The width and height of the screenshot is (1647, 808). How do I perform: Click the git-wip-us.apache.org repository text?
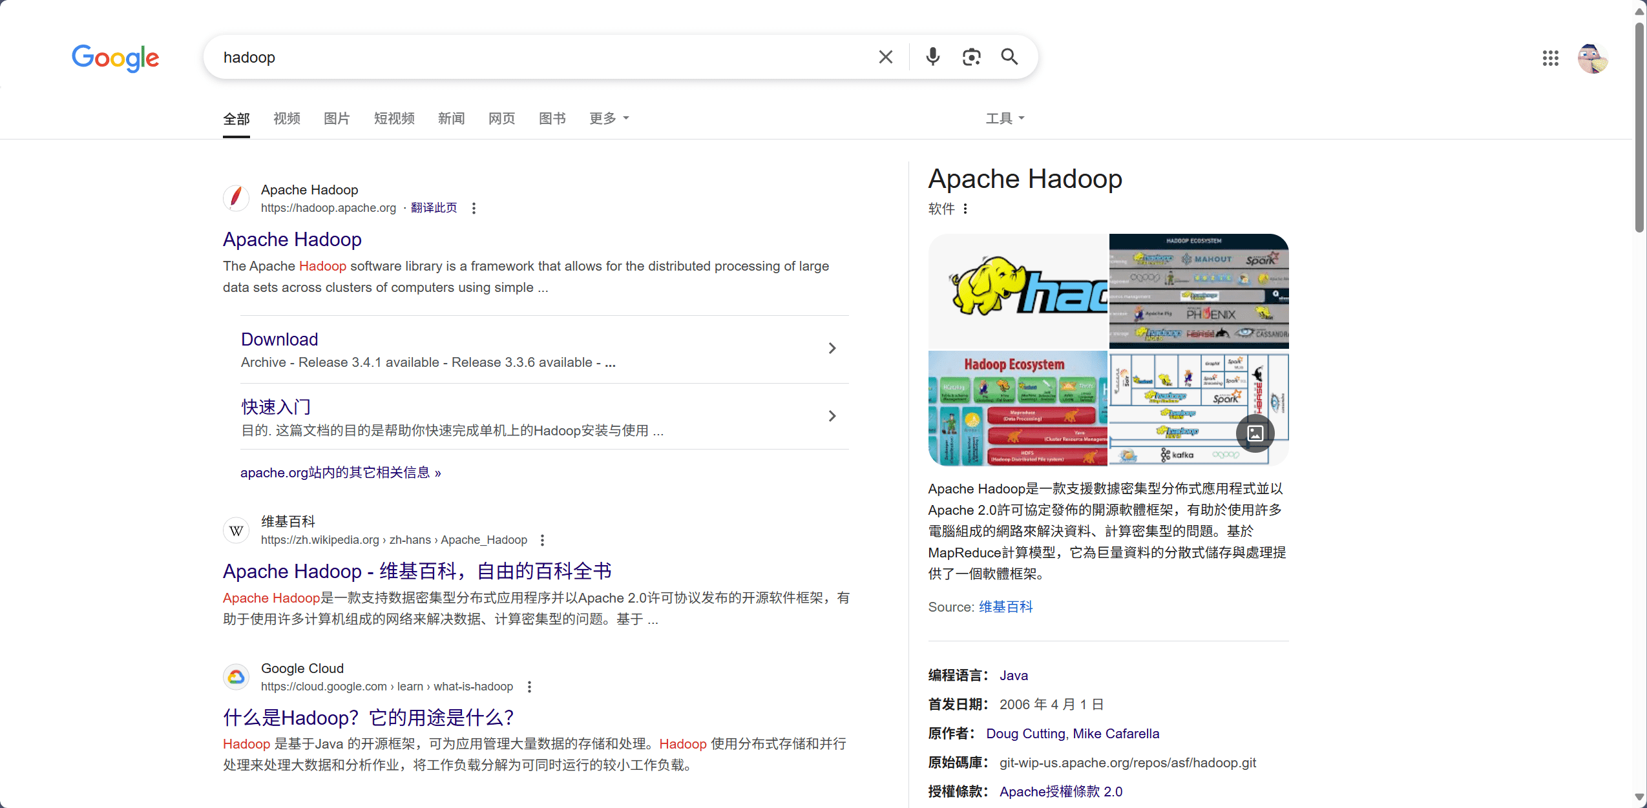pyautogui.click(x=1128, y=763)
